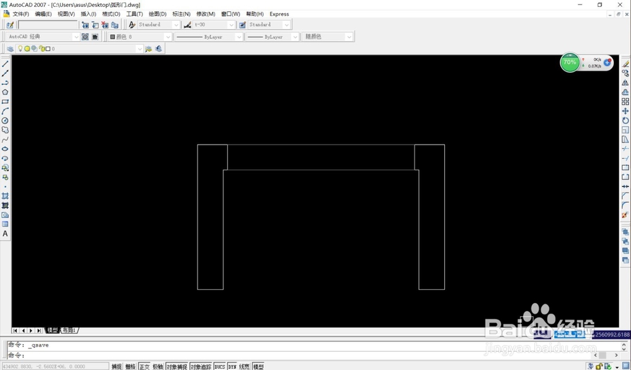The height and width of the screenshot is (370, 631).
Task: Select the Fillet modify tool
Action: click(x=625, y=205)
